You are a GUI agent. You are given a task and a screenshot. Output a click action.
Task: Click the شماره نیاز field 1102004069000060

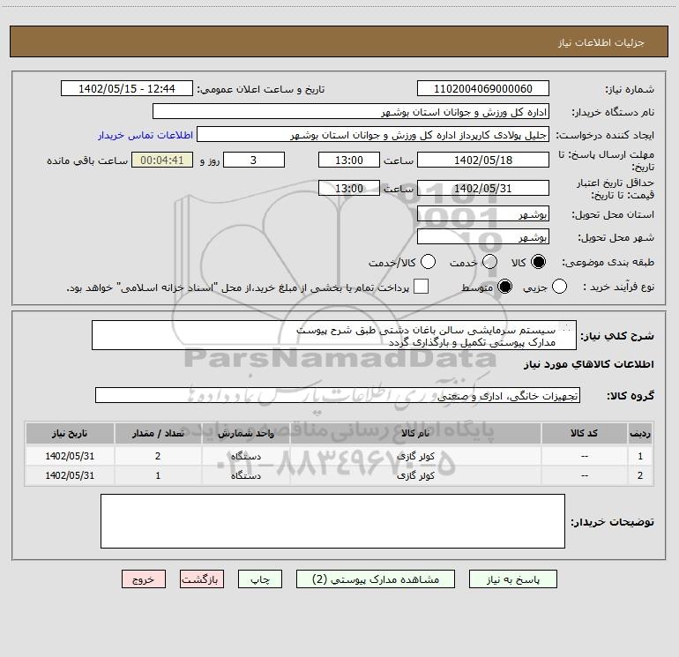(483, 88)
